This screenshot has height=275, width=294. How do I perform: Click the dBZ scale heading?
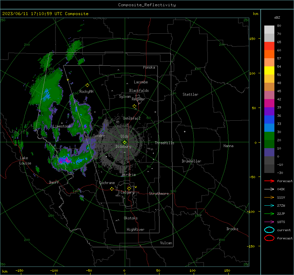pos(277,17)
